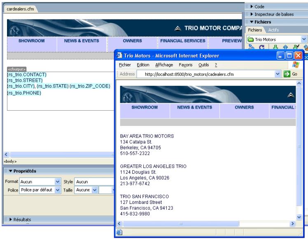The image size is (308, 239).
Task: Expand the Code panel group
Action: [252, 7]
